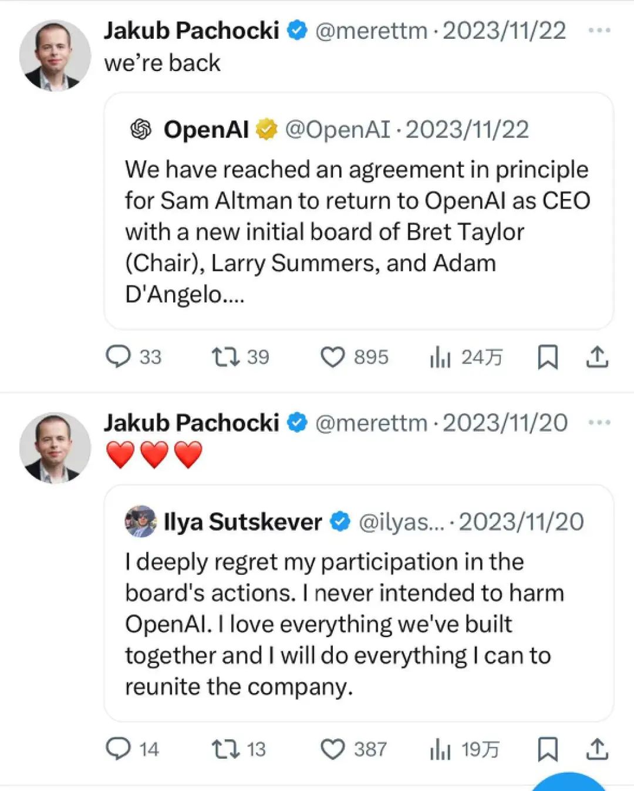The height and width of the screenshot is (791, 634).
Task: View analytics showing 19万 views
Action: pyautogui.click(x=464, y=749)
